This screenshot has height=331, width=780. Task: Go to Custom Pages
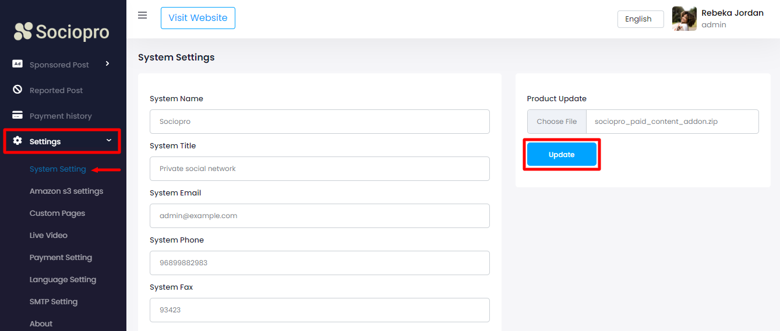(57, 213)
